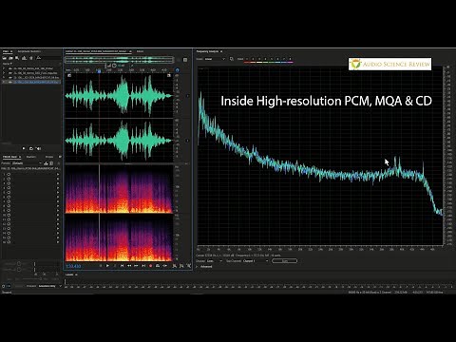
Task: Click trash icon to close selected files
Action: point(31,58)
